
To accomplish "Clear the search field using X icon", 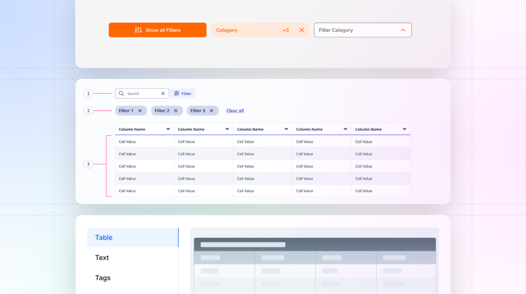I will pyautogui.click(x=163, y=94).
